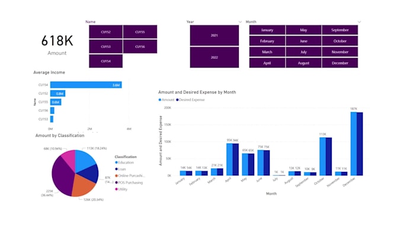Click the April Amount column
Image resolution: width=403 pixels, height=227 pixels.
229,159
